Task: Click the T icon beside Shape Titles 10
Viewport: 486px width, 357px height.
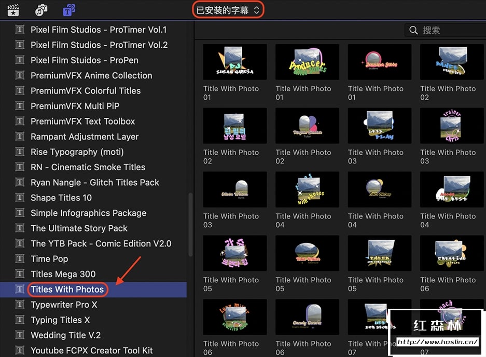Action: tap(20, 198)
